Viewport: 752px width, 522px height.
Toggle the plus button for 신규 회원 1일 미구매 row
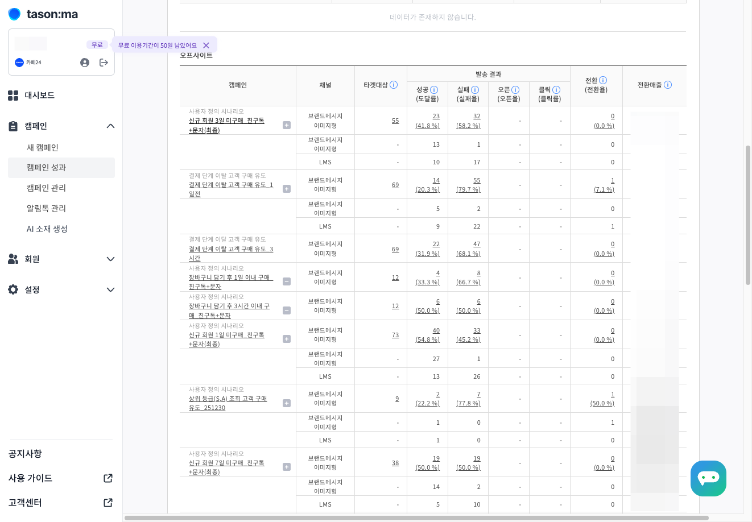pyautogui.click(x=287, y=339)
